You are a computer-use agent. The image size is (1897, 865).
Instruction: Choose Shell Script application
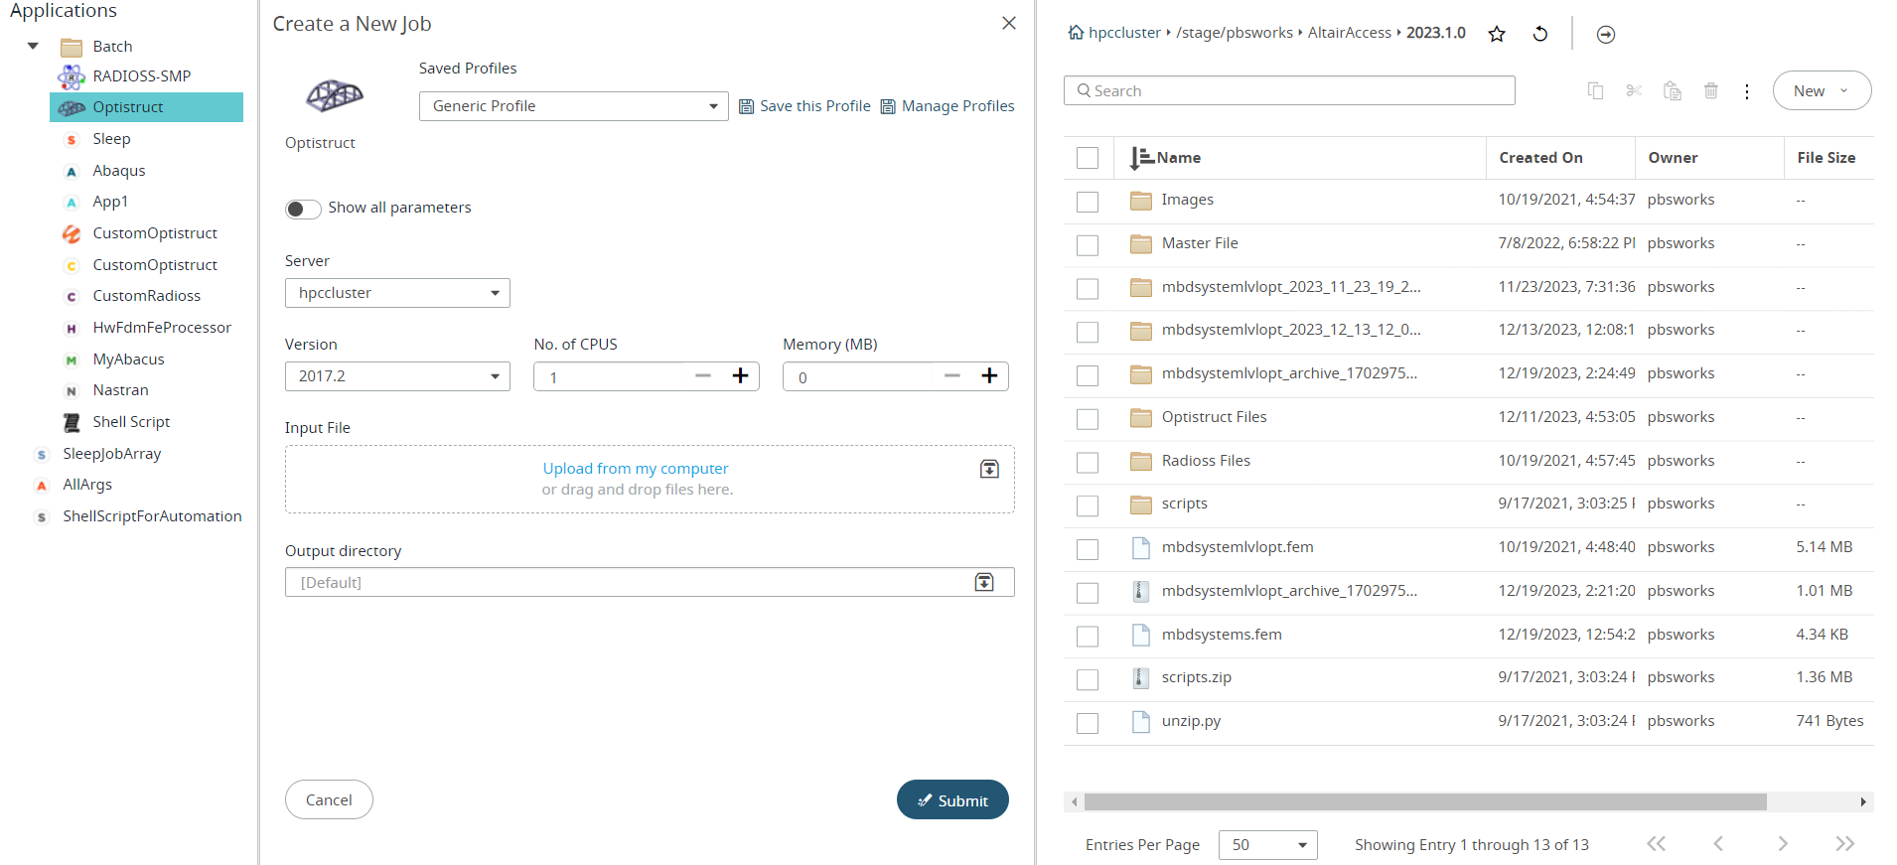tap(131, 422)
